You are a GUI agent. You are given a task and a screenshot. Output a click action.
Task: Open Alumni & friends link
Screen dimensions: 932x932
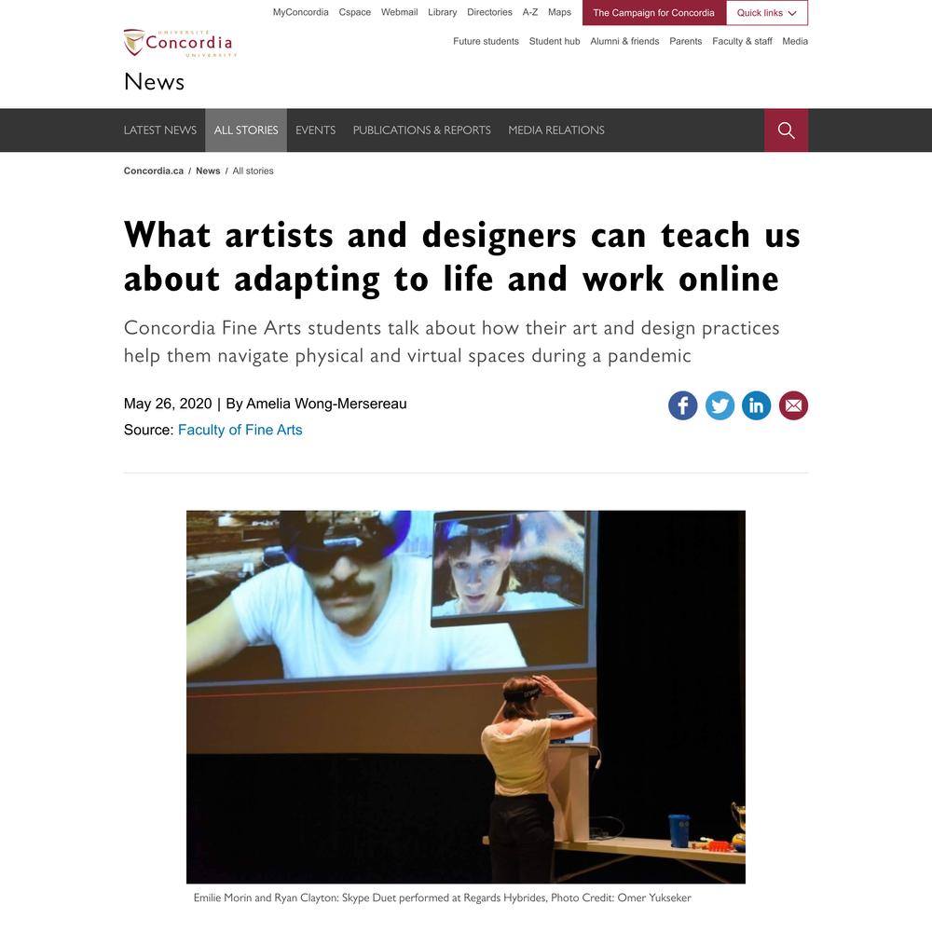click(x=624, y=41)
